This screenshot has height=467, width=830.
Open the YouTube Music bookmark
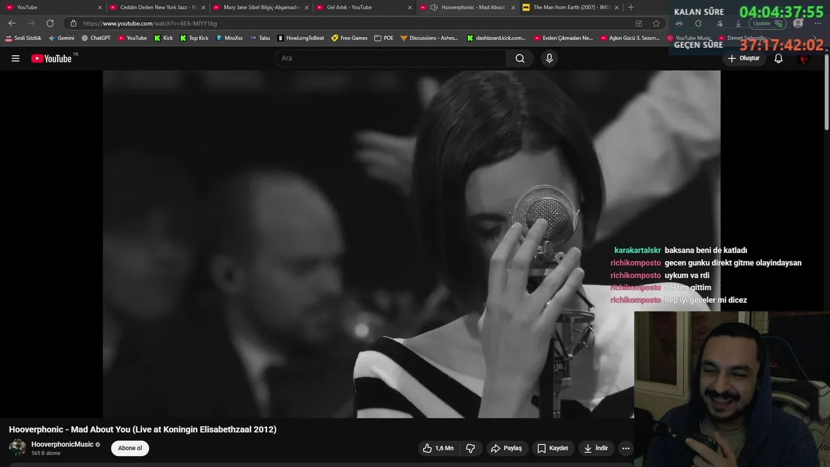(x=689, y=38)
